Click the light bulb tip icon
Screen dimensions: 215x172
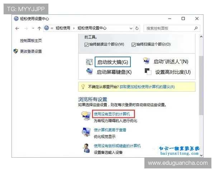pyautogui.click(x=83, y=87)
